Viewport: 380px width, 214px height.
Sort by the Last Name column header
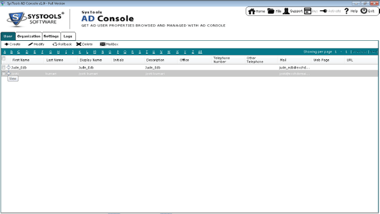pyautogui.click(x=55, y=60)
